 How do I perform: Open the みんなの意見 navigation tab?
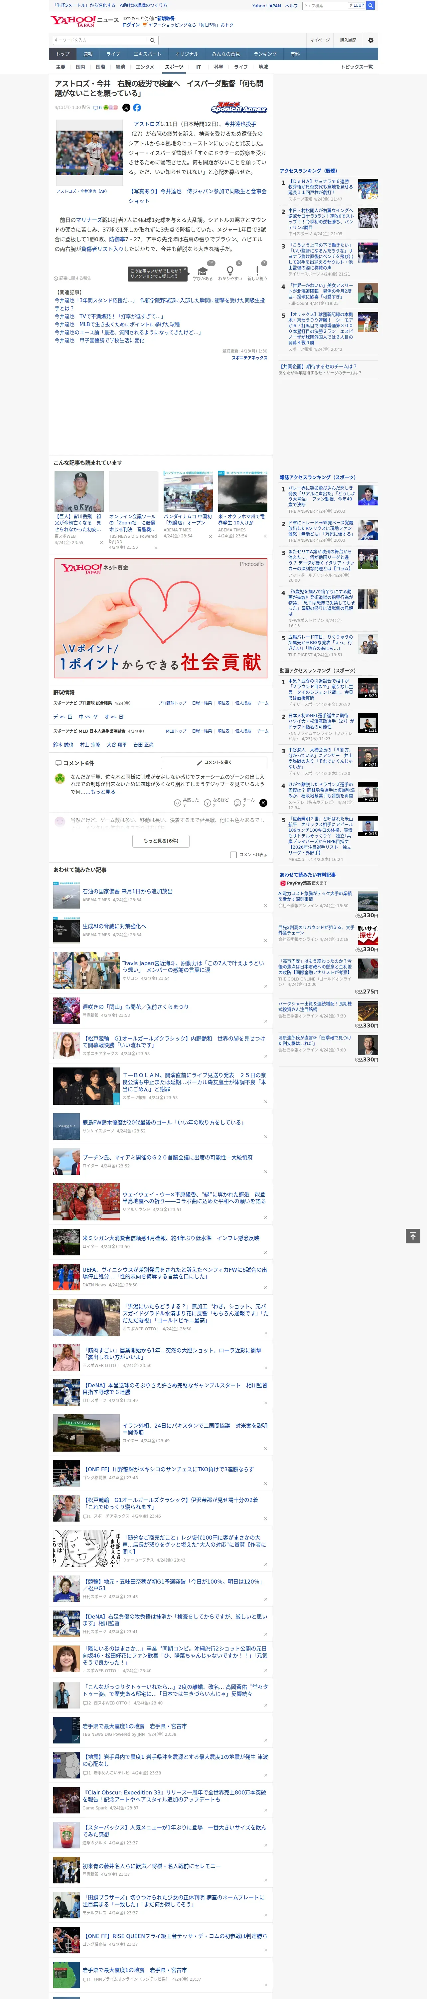[226, 54]
